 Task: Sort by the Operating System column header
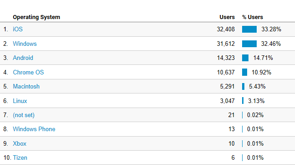point(36,17)
